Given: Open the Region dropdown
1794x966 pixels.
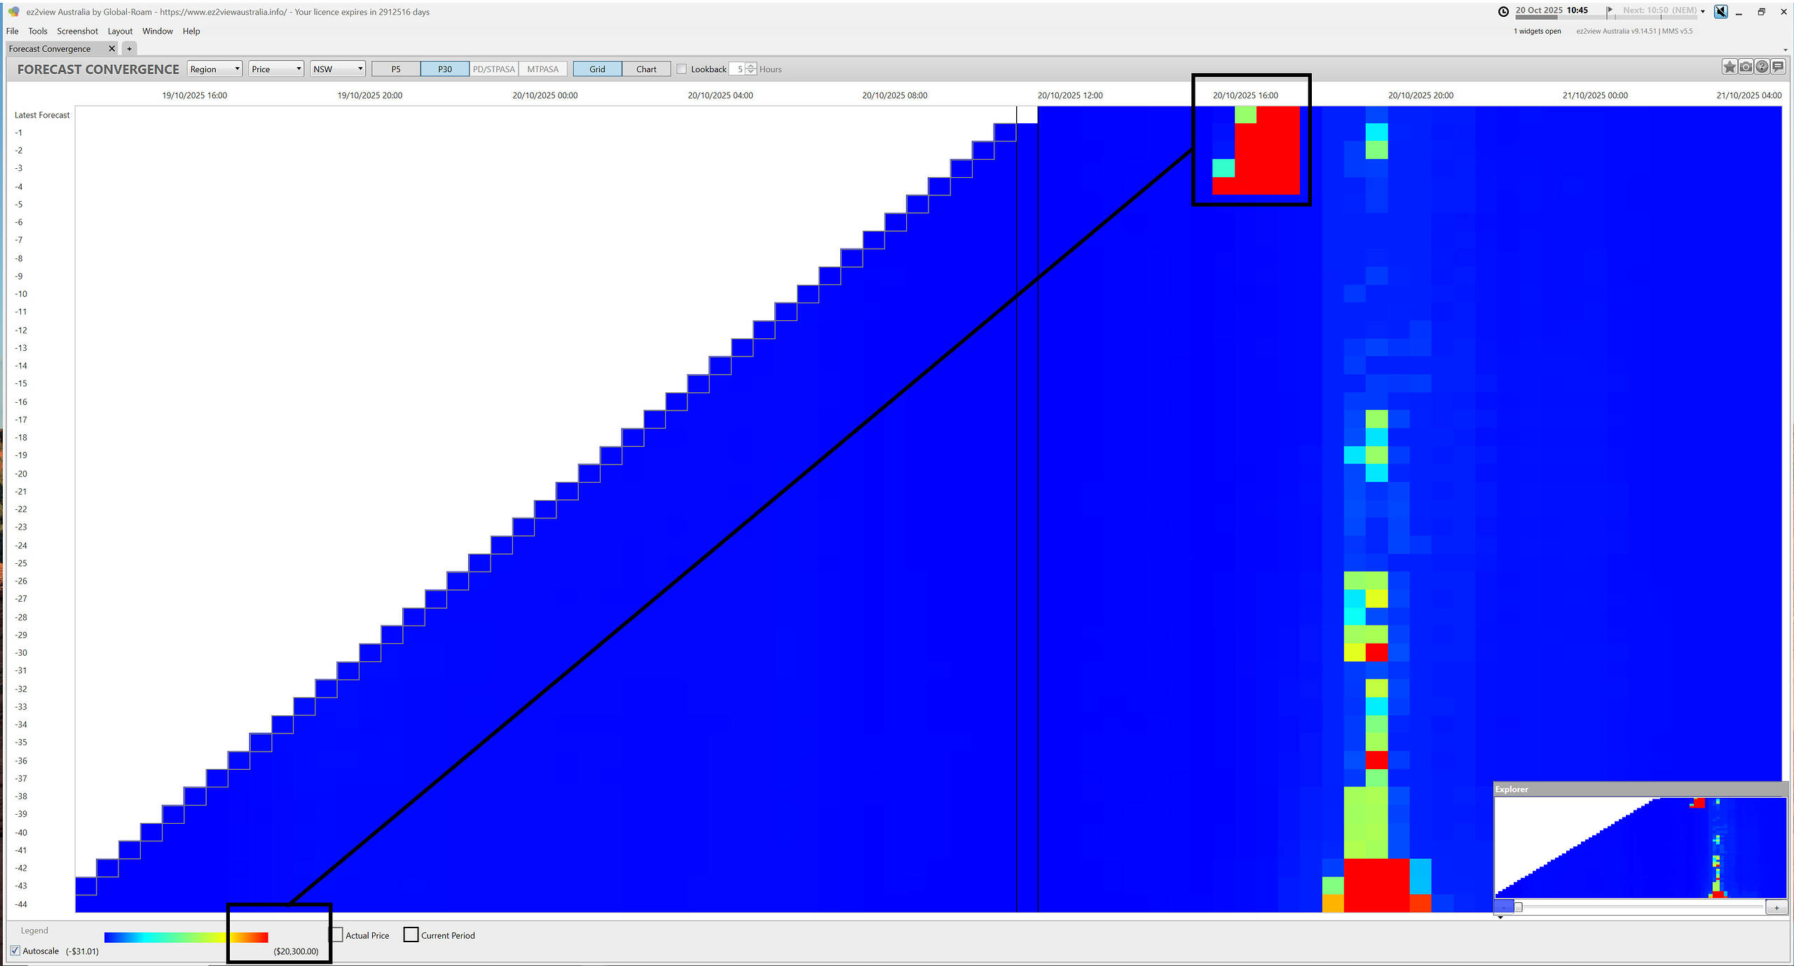Looking at the screenshot, I should (x=214, y=69).
